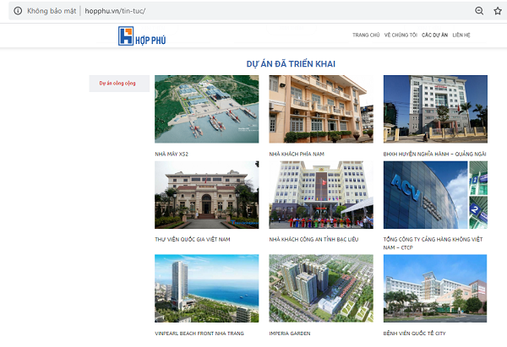
Task: Select Các Dự Án in navigation
Action: tap(434, 35)
